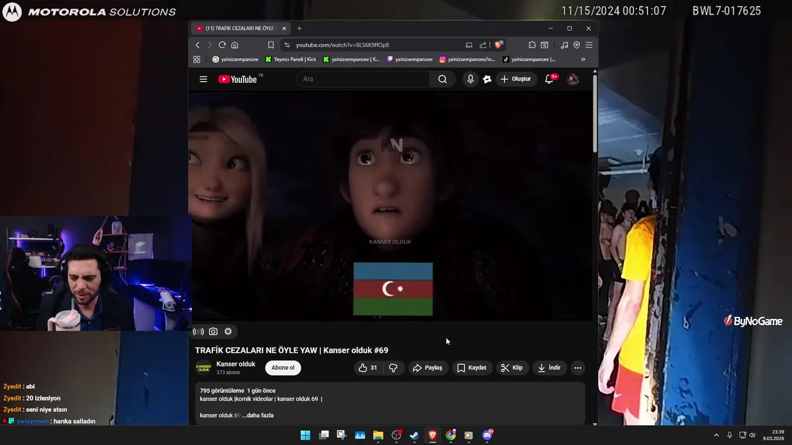
Task: Open YouTube account avatar menu
Action: click(573, 79)
